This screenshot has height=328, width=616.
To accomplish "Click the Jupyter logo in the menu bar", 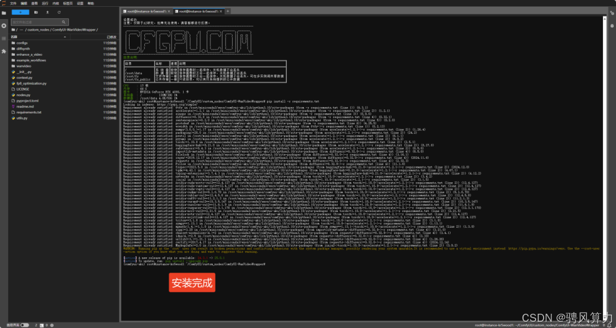I will [3, 3].
